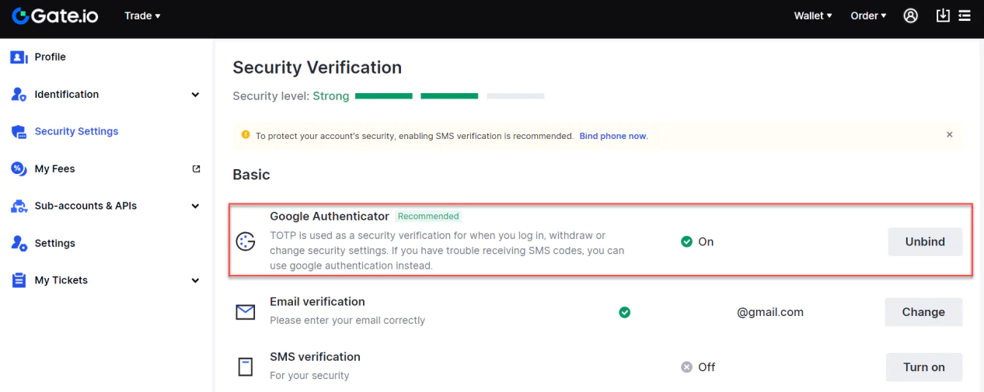Viewport: 984px width, 392px height.
Task: Open the hamburger menu icon in header
Action: 965,16
